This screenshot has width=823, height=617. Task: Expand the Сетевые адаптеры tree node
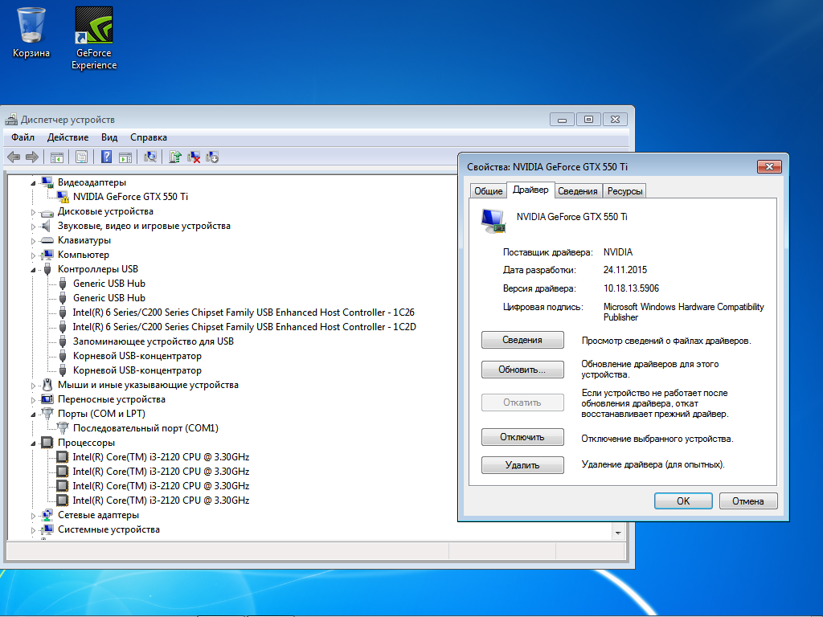coord(33,516)
